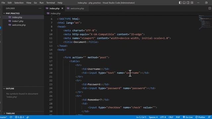Open index.php in Explorer tree
212x119 pixels.
[x=17, y=17]
